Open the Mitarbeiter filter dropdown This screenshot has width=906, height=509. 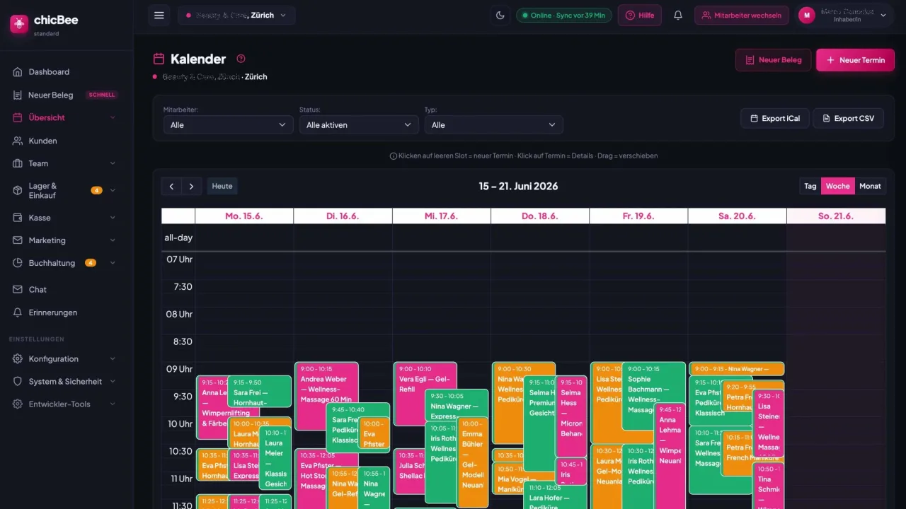pos(228,125)
